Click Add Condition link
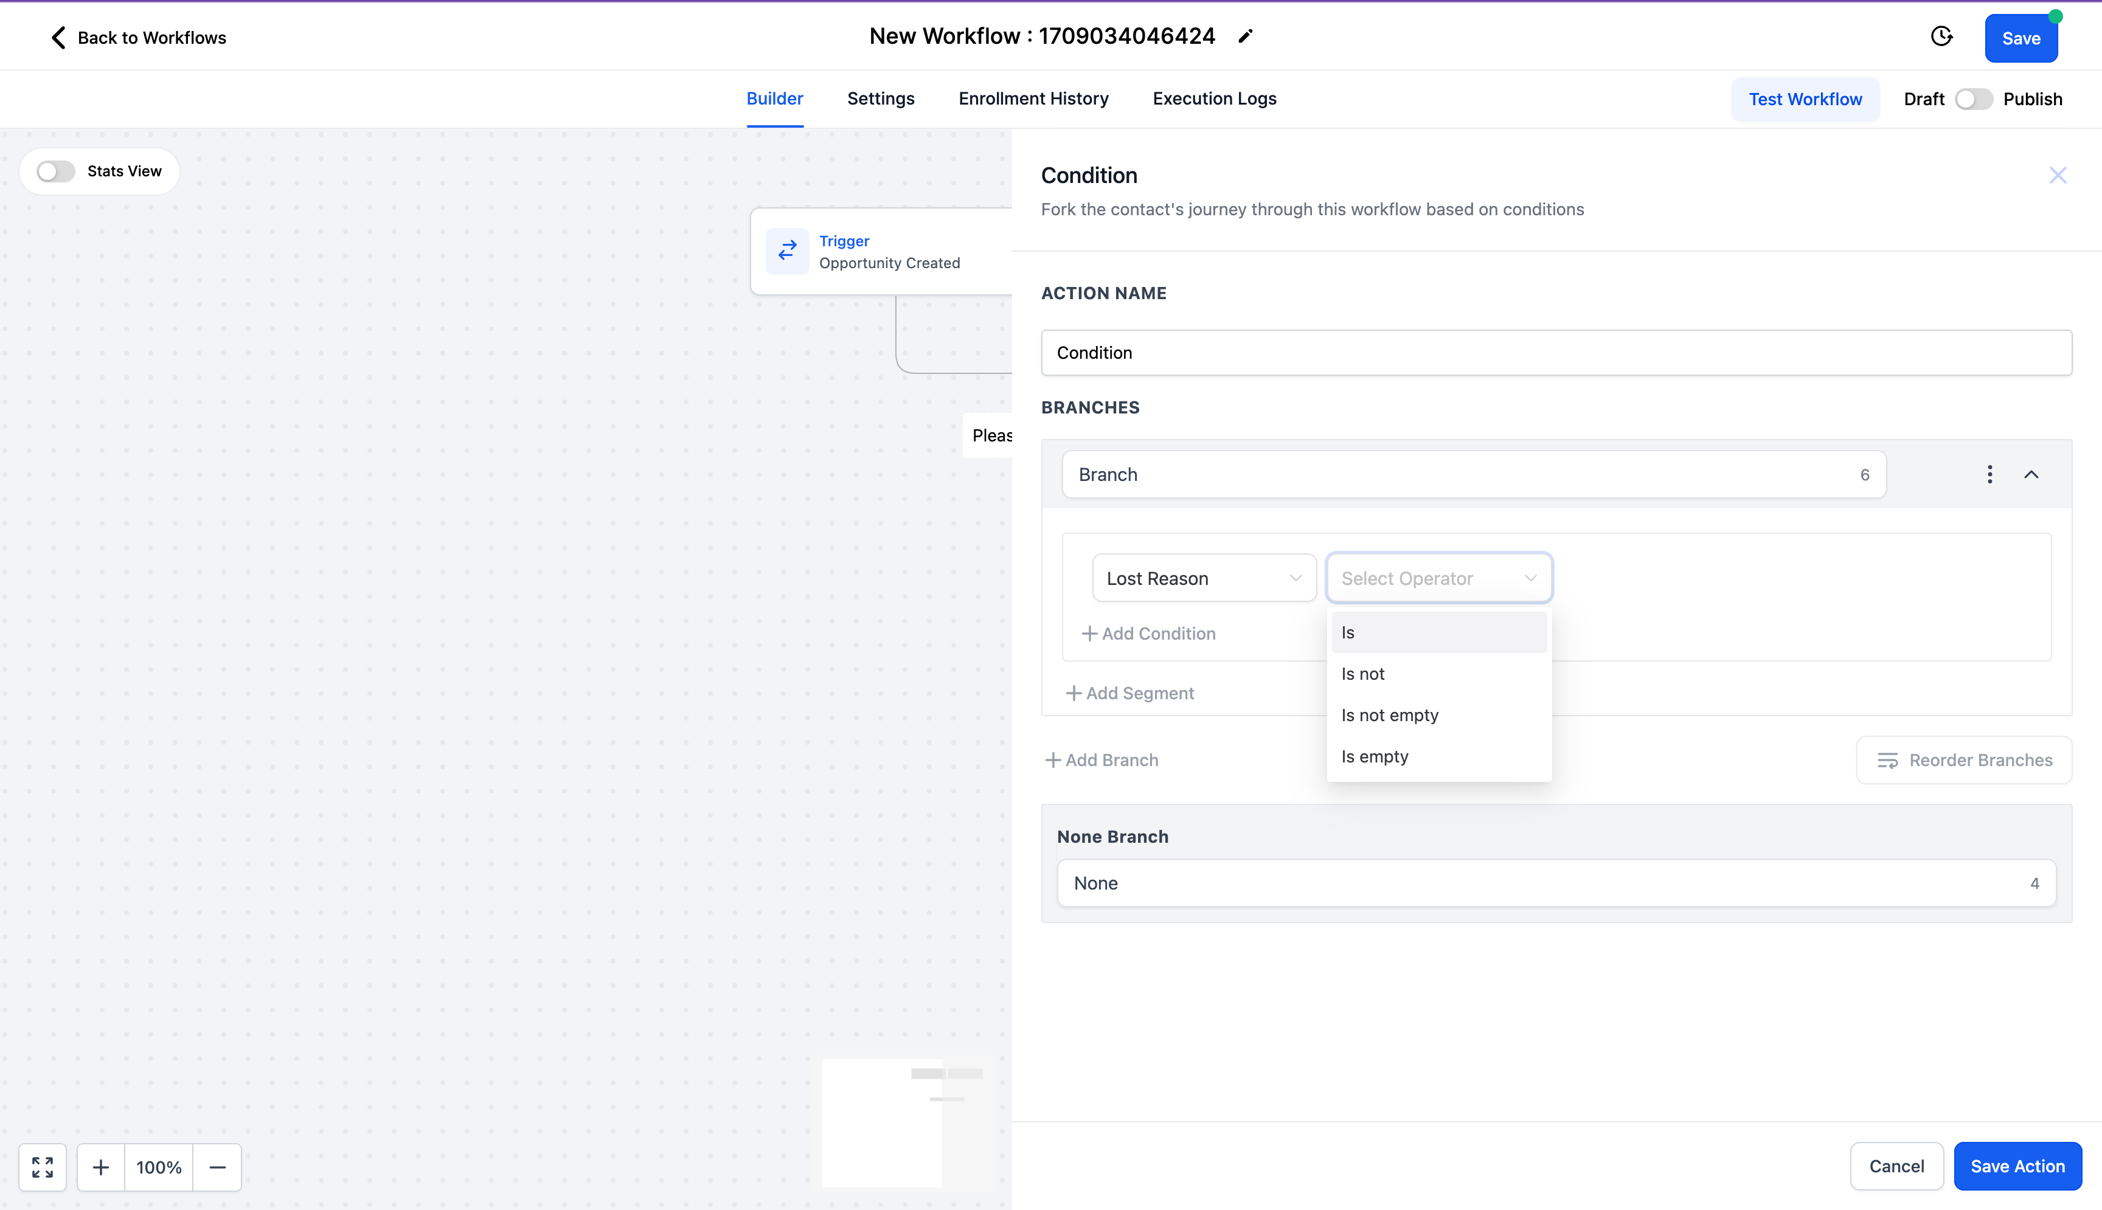Screen dimensions: 2102x1210 [1149, 633]
